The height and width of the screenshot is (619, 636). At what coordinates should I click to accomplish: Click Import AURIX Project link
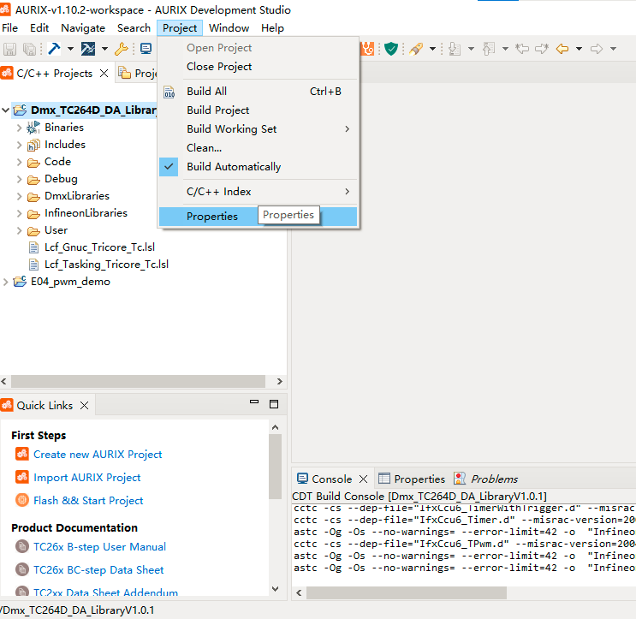click(87, 478)
